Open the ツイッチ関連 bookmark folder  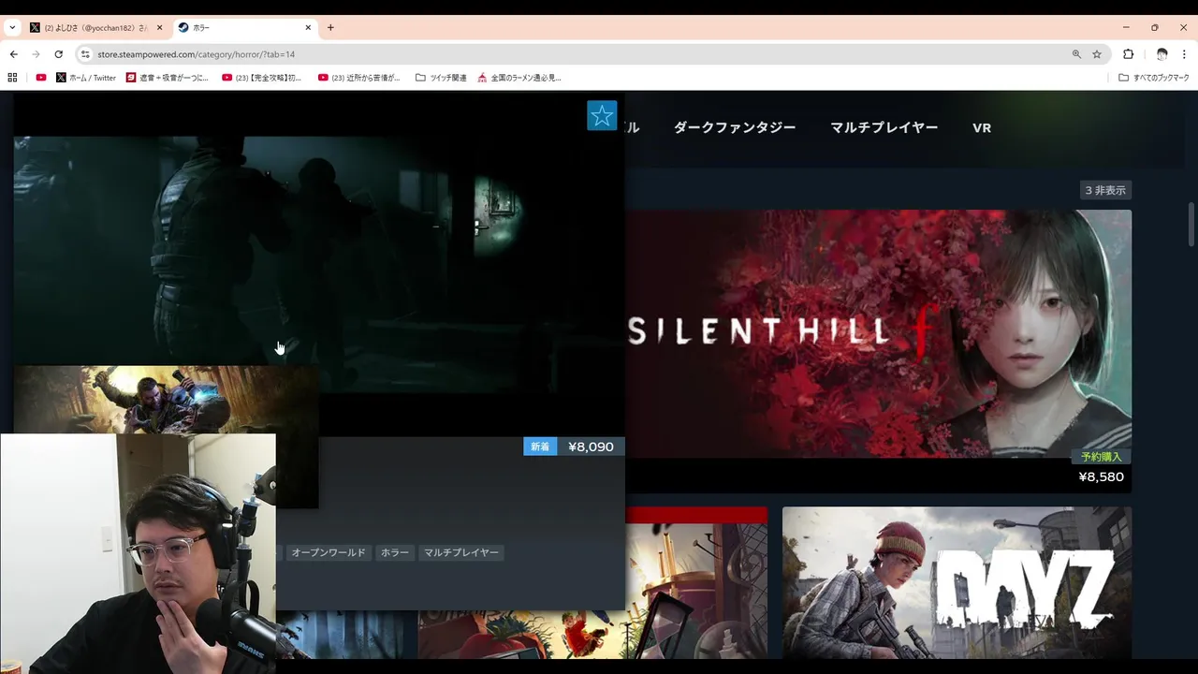[x=441, y=78]
